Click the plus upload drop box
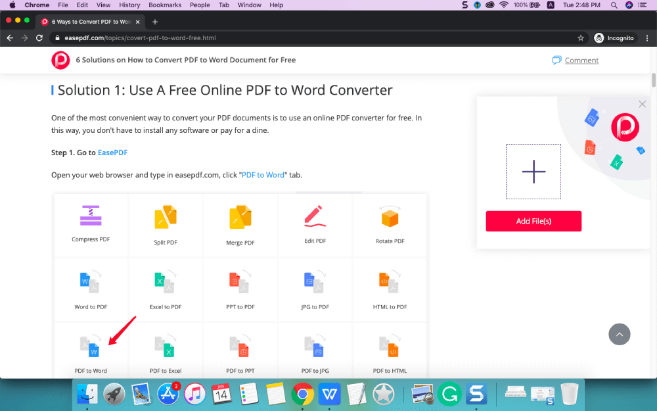This screenshot has height=411, width=657. tap(533, 172)
